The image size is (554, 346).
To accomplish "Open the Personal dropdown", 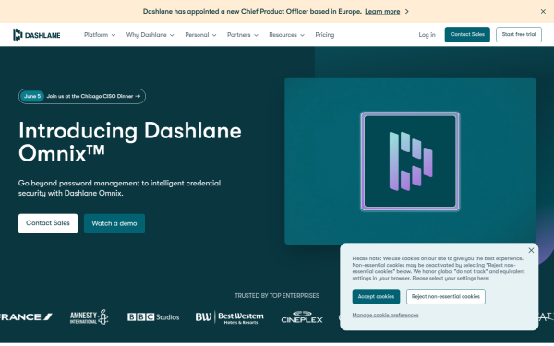I will [200, 35].
